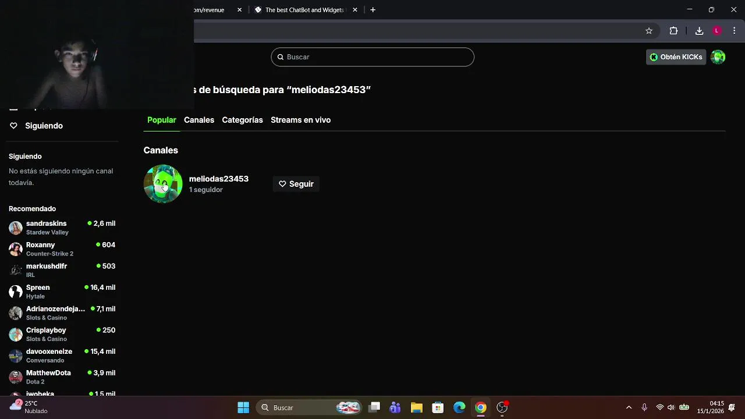Screen dimensions: 745x419
Task: Open OBS Studio from the taskbar
Action: tap(502, 407)
